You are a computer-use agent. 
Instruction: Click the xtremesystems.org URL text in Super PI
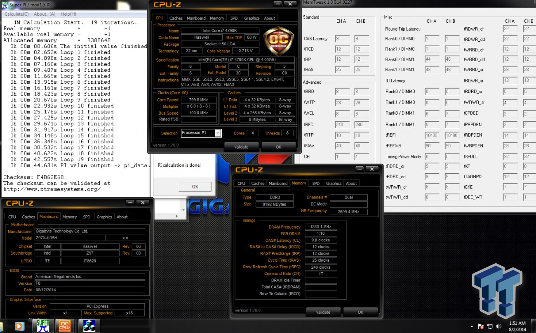coord(52,189)
